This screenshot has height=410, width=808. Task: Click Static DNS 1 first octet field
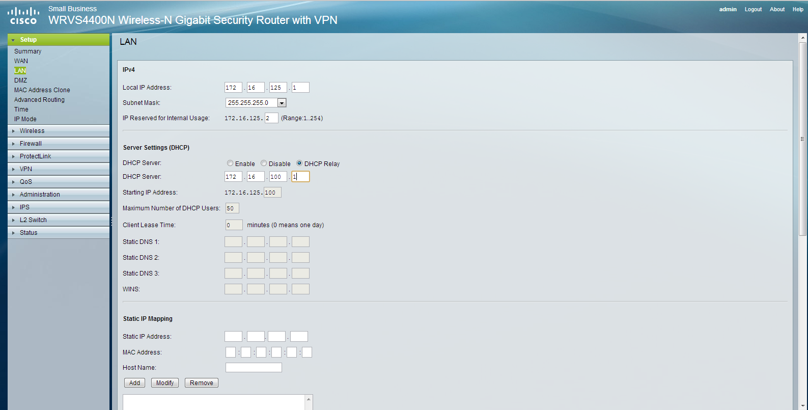coord(233,242)
